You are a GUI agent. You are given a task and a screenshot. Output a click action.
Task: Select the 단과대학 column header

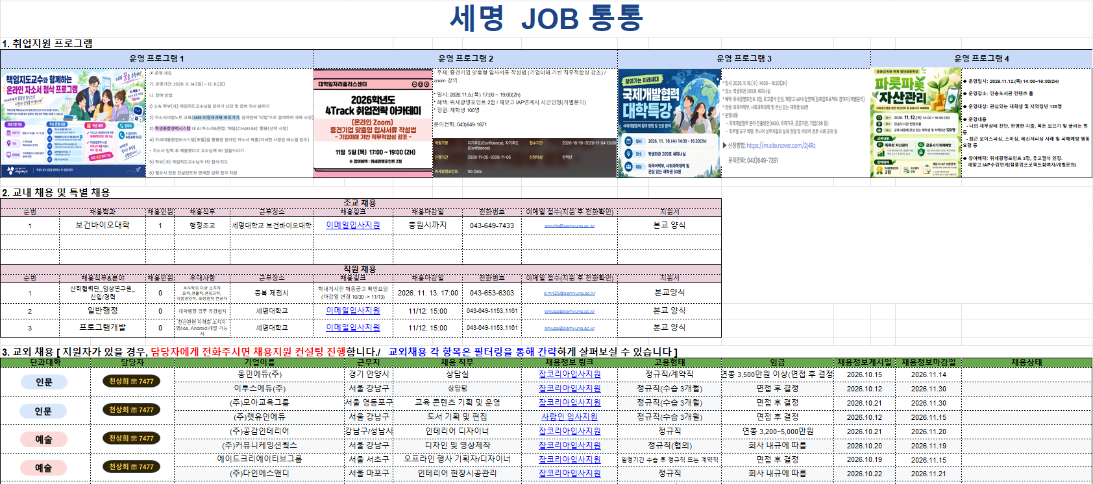[x=45, y=363]
